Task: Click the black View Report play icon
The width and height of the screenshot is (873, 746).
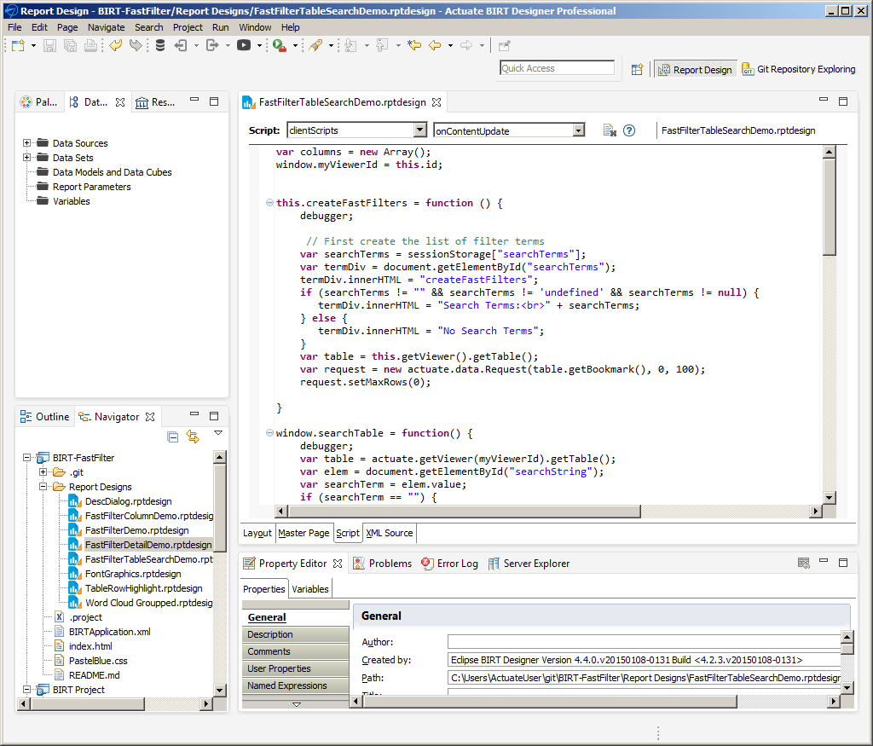Action: (x=243, y=46)
